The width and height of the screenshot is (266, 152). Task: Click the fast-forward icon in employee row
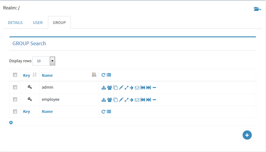tap(148, 100)
